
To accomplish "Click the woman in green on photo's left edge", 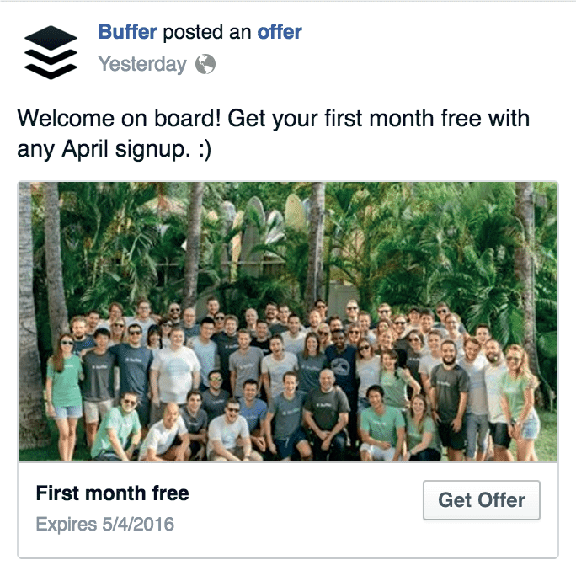I will [x=65, y=379].
